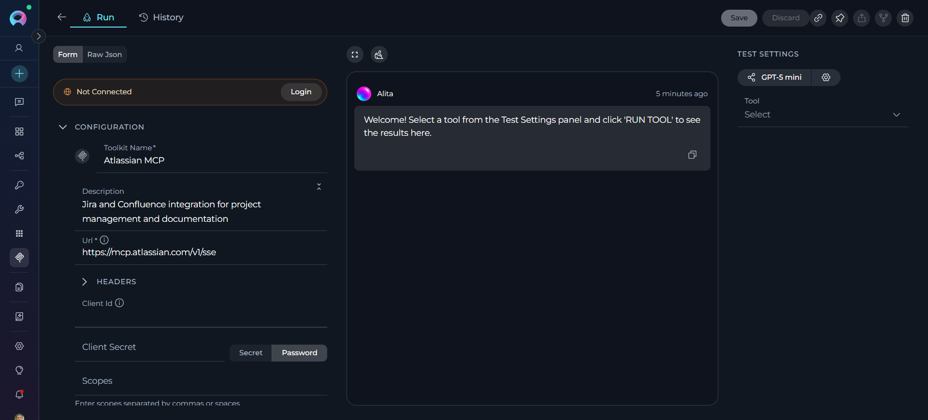
Task: Open notifications bell in sidebar
Action: pyautogui.click(x=19, y=394)
